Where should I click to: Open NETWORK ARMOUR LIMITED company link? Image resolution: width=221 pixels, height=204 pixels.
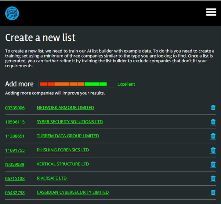pyautogui.click(x=65, y=108)
